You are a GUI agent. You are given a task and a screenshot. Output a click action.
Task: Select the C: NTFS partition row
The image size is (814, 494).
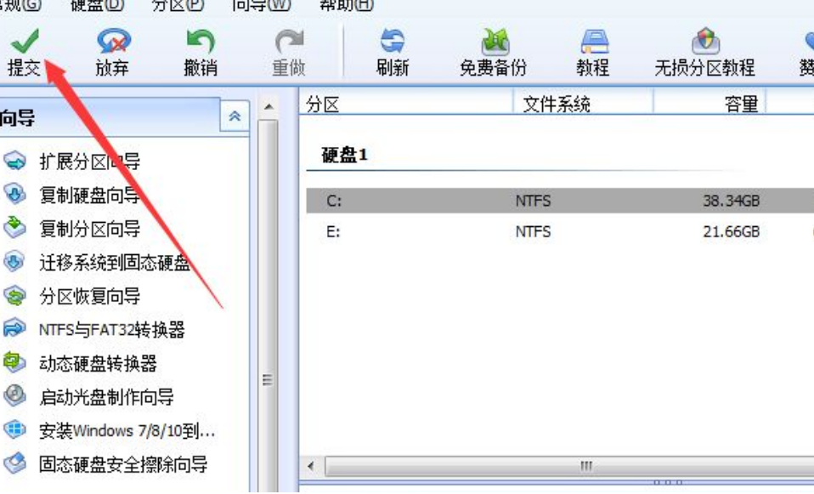pos(560,201)
